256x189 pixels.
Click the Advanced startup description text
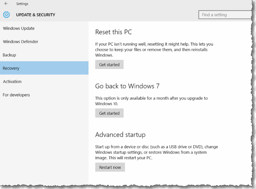pyautogui.click(x=156, y=152)
